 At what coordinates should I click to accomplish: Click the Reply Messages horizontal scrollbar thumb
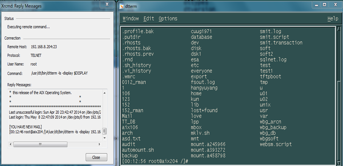point(40,144)
